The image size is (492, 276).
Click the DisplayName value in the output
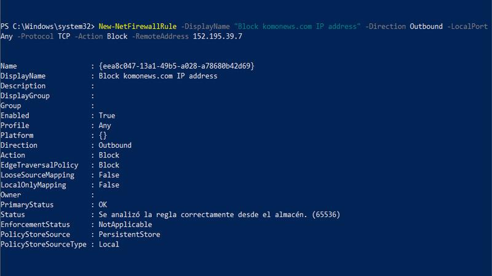pyautogui.click(x=158, y=76)
